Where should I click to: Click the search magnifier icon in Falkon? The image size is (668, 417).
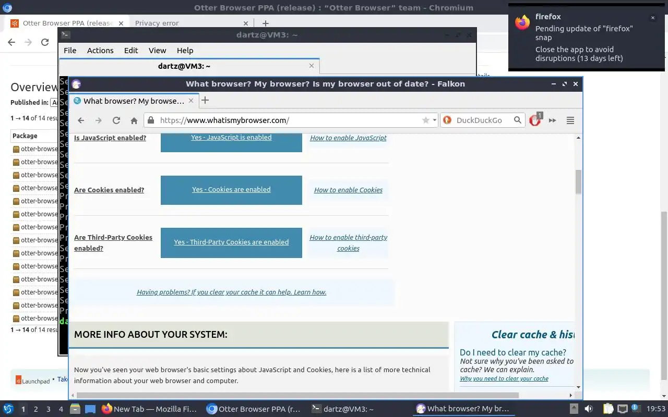[517, 120]
